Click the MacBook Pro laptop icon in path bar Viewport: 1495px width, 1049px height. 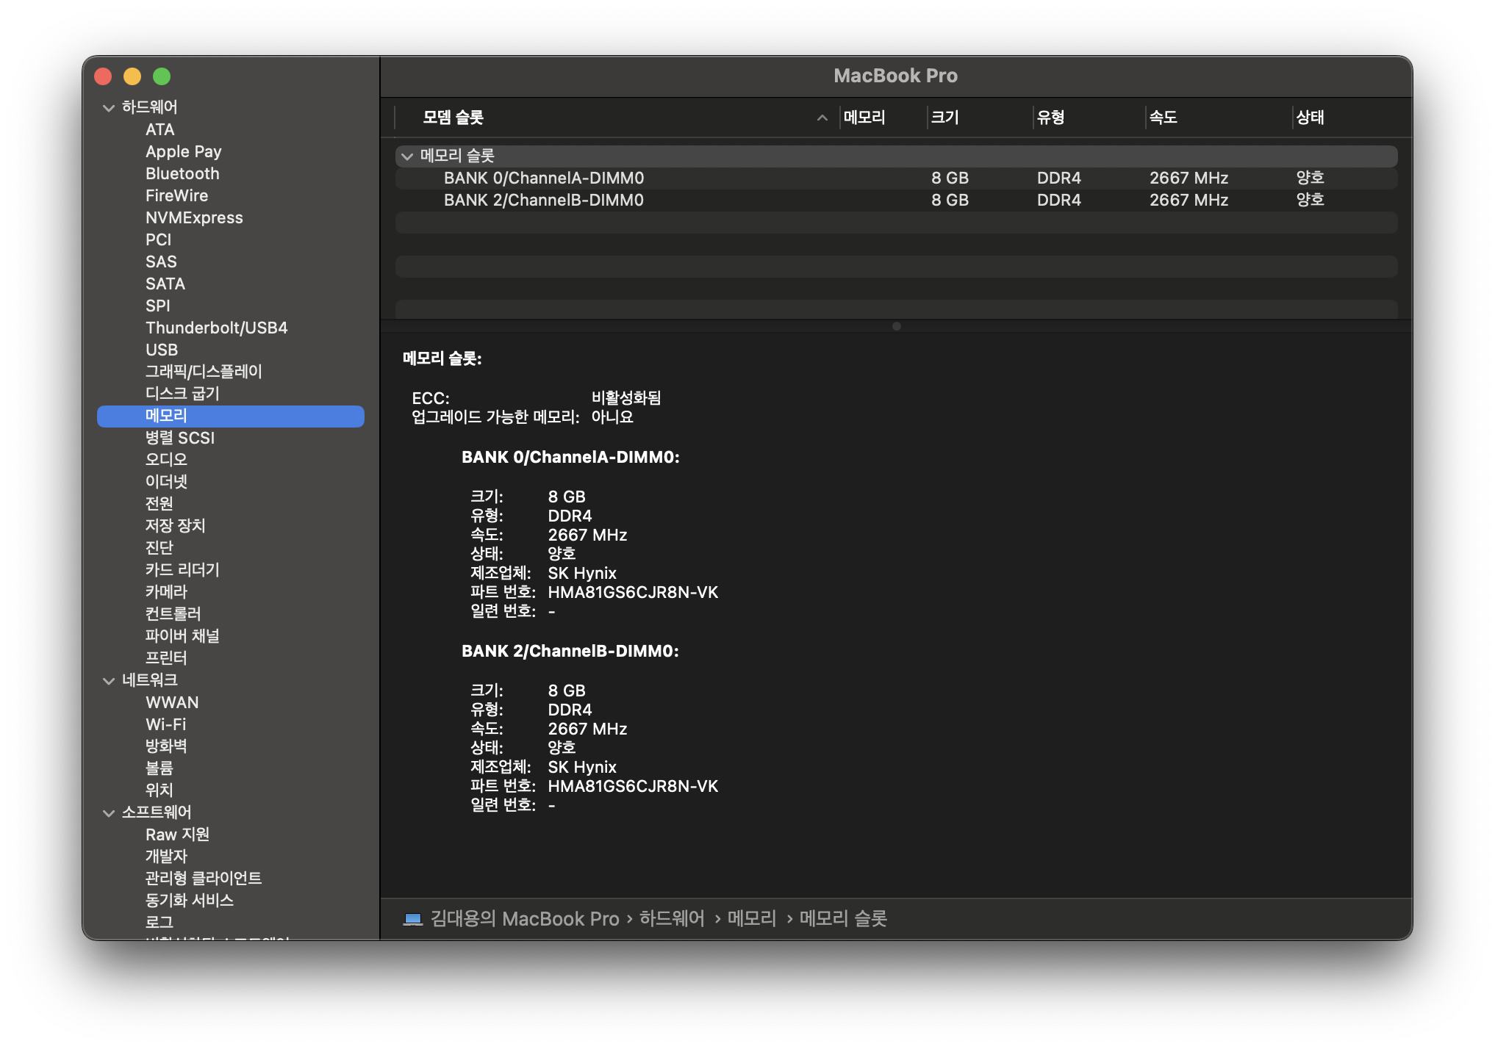[x=413, y=919]
